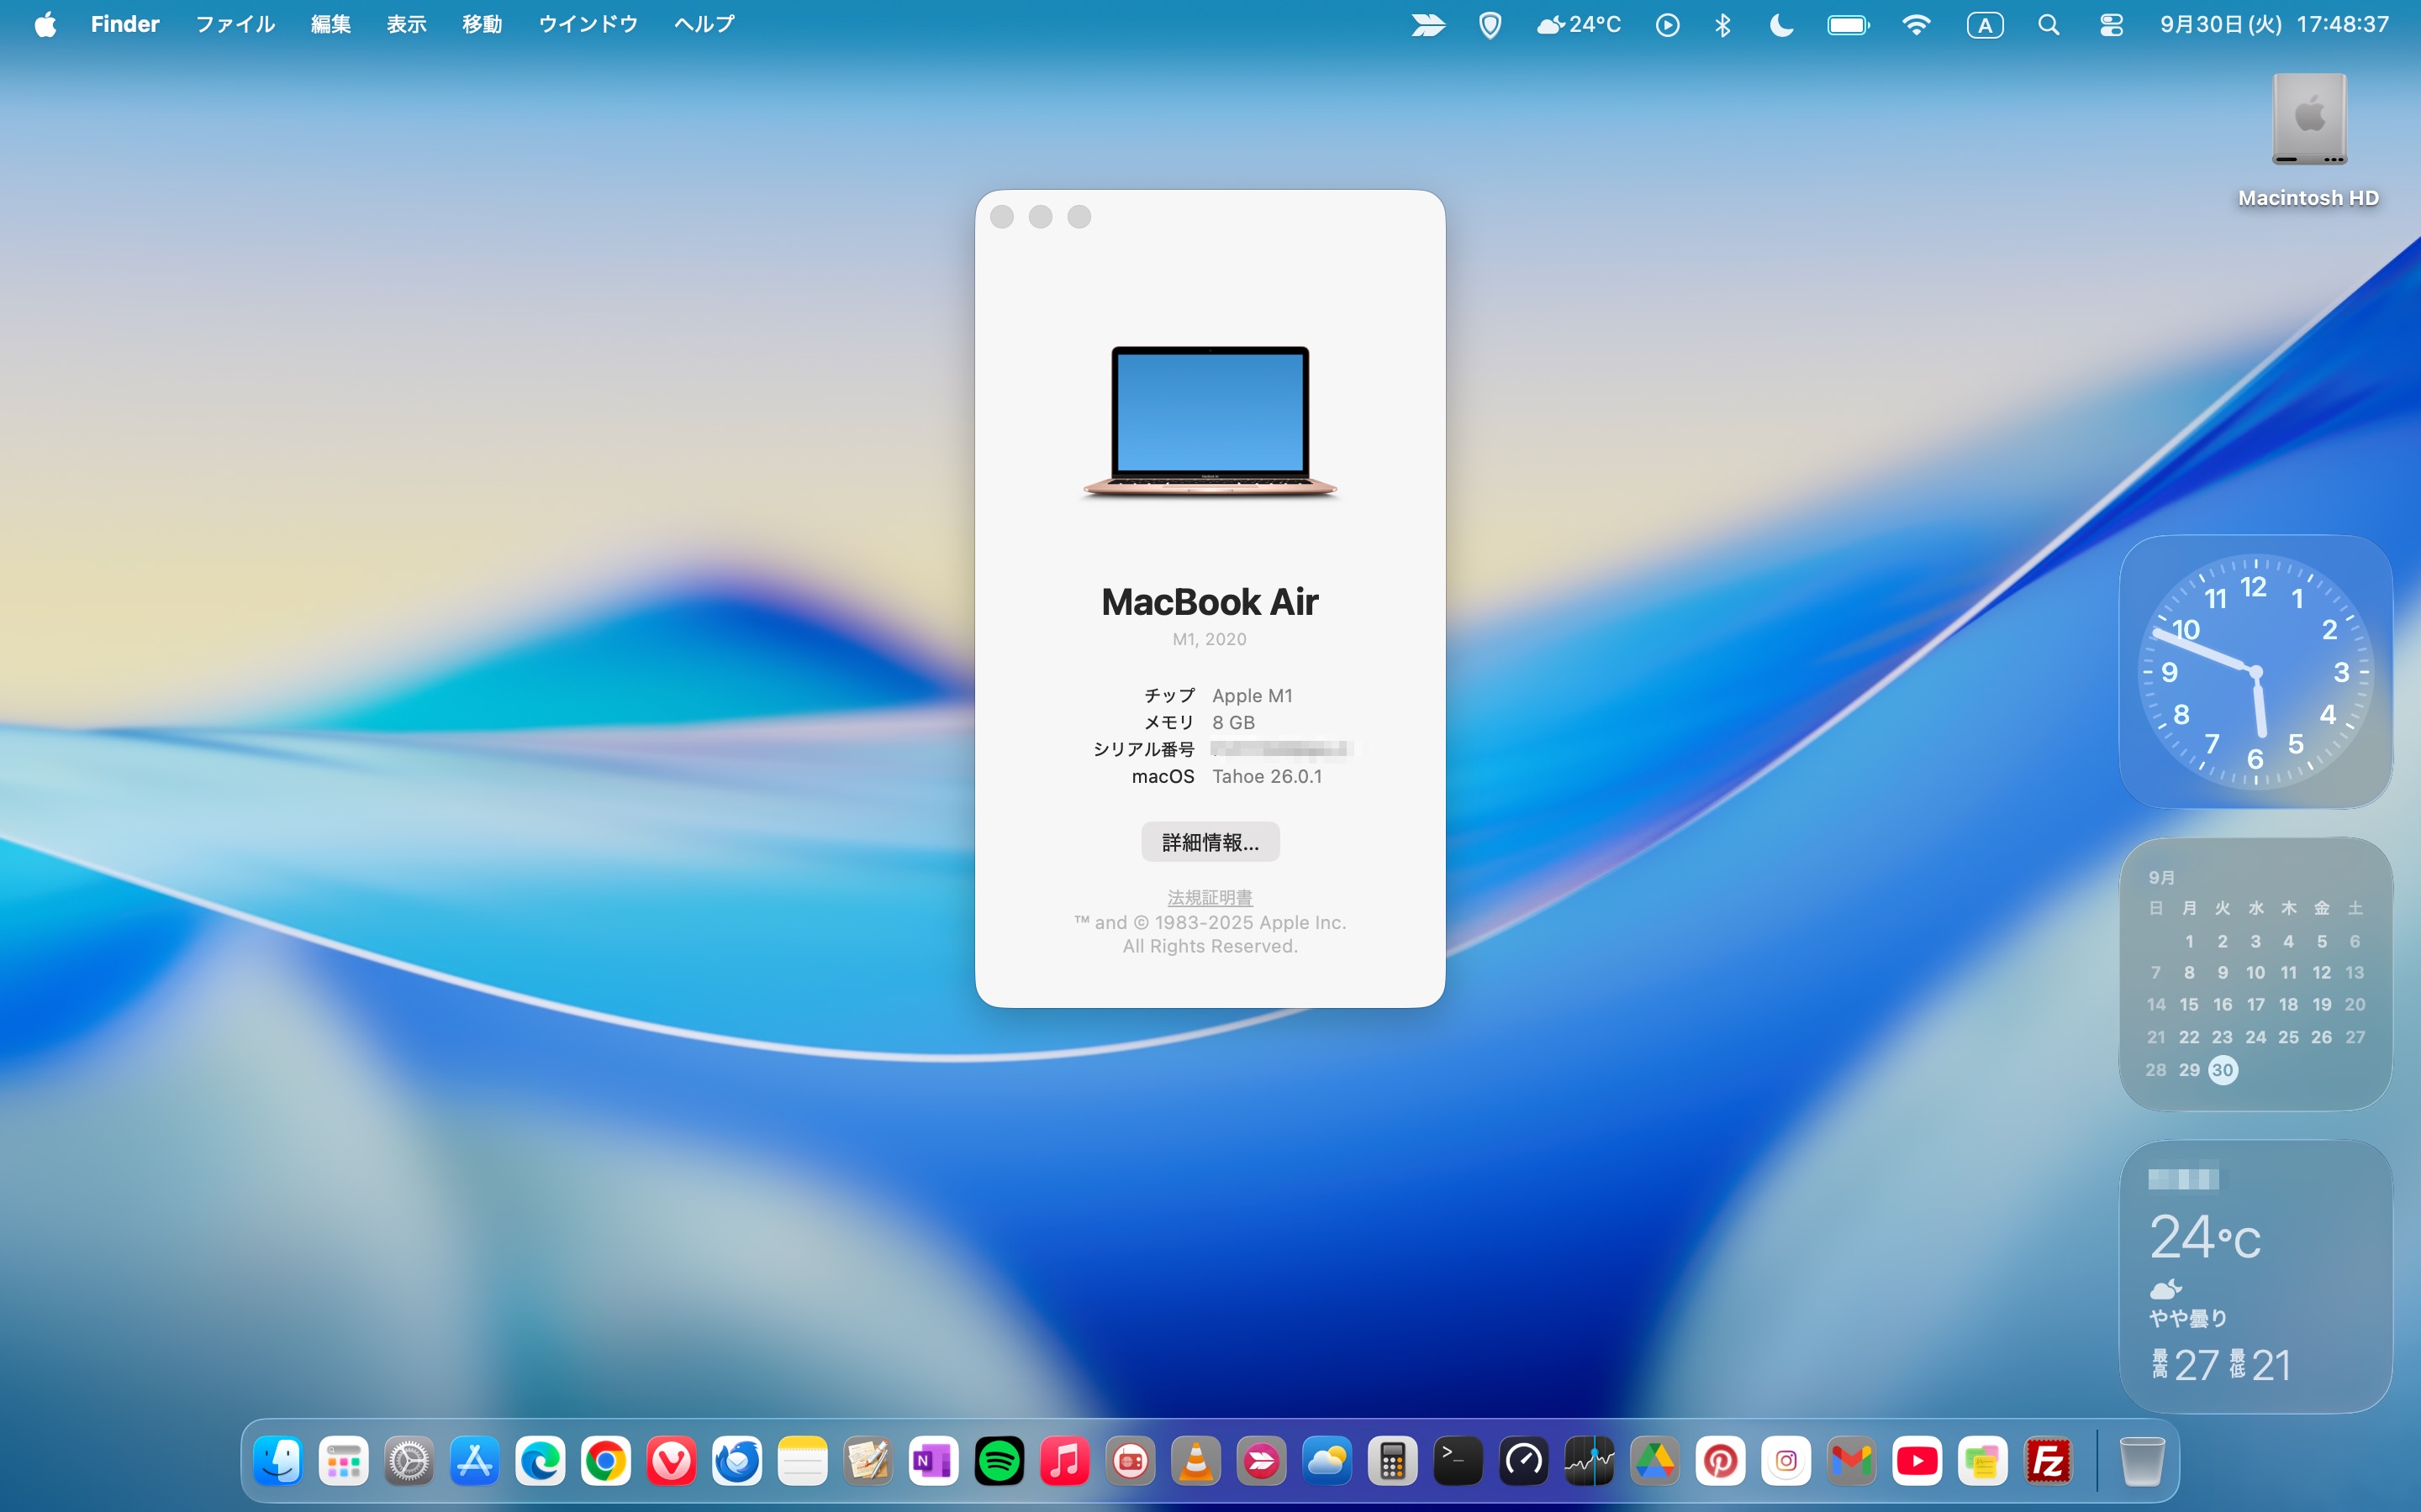Open the Wi-Fi status menu
The image size is (2421, 1512).
coord(1916,25)
